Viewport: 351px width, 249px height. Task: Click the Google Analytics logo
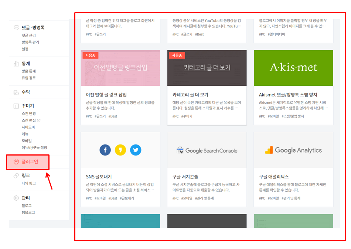coord(293,150)
